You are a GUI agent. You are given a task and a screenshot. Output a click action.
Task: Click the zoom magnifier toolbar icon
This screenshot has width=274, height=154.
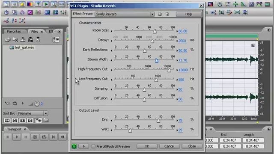[x=54, y=4]
